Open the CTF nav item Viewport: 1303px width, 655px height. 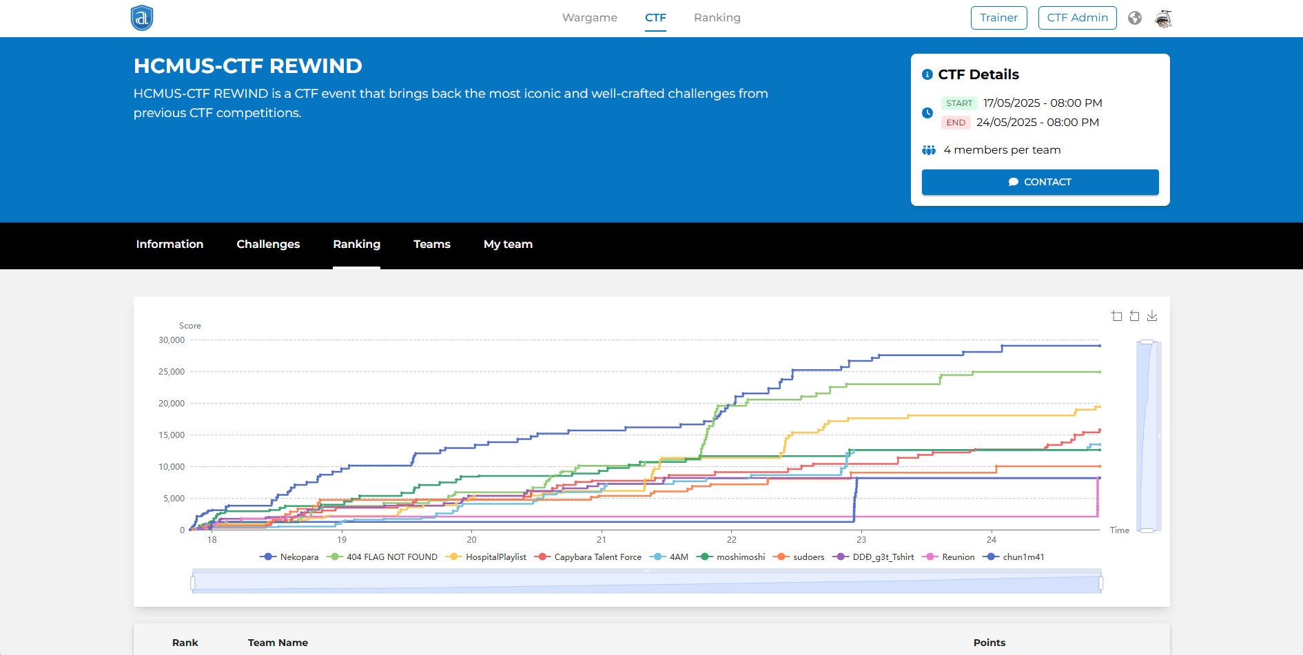coord(655,18)
